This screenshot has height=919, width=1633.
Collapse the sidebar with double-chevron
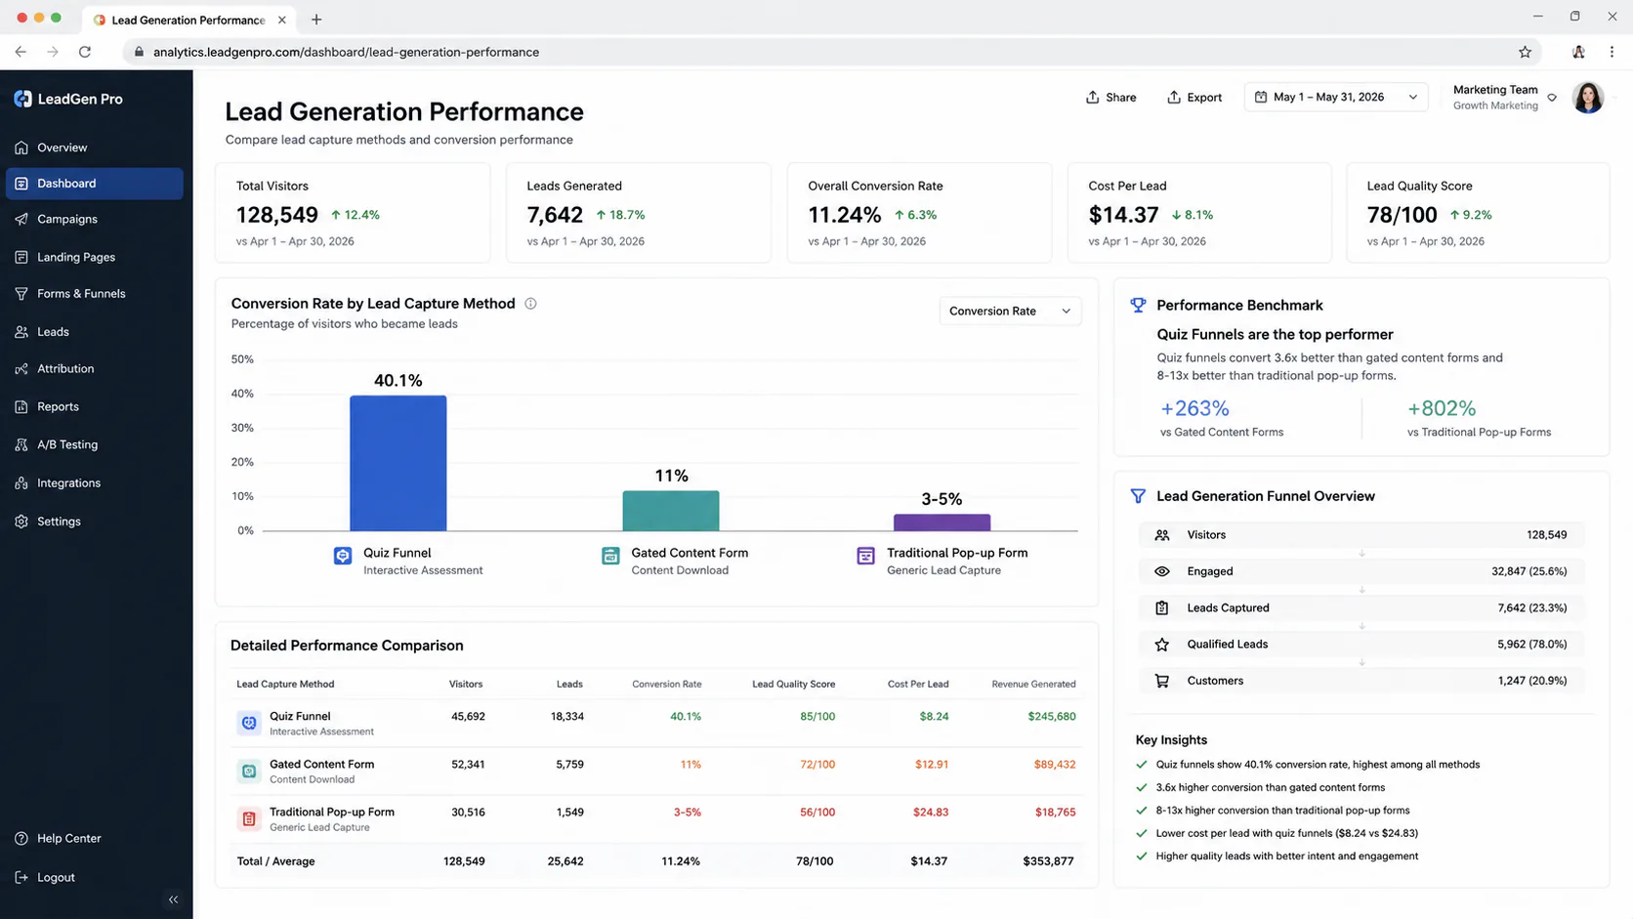point(173,899)
